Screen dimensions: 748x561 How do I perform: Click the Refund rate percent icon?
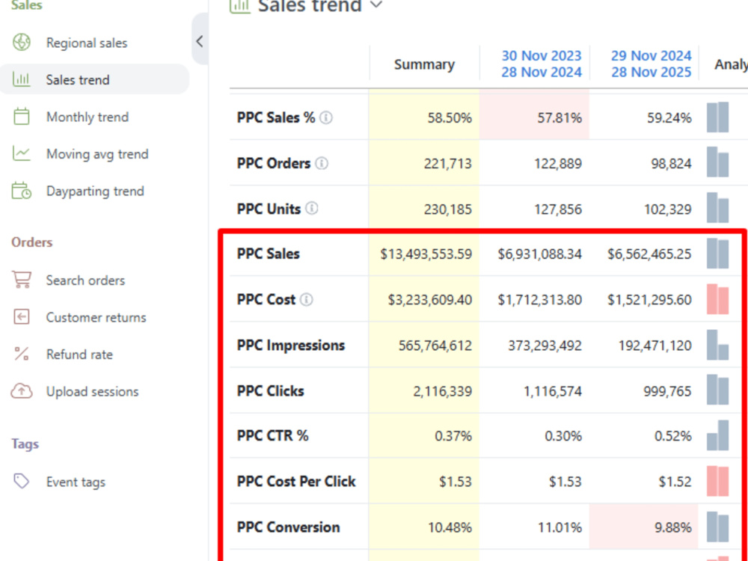click(x=22, y=354)
